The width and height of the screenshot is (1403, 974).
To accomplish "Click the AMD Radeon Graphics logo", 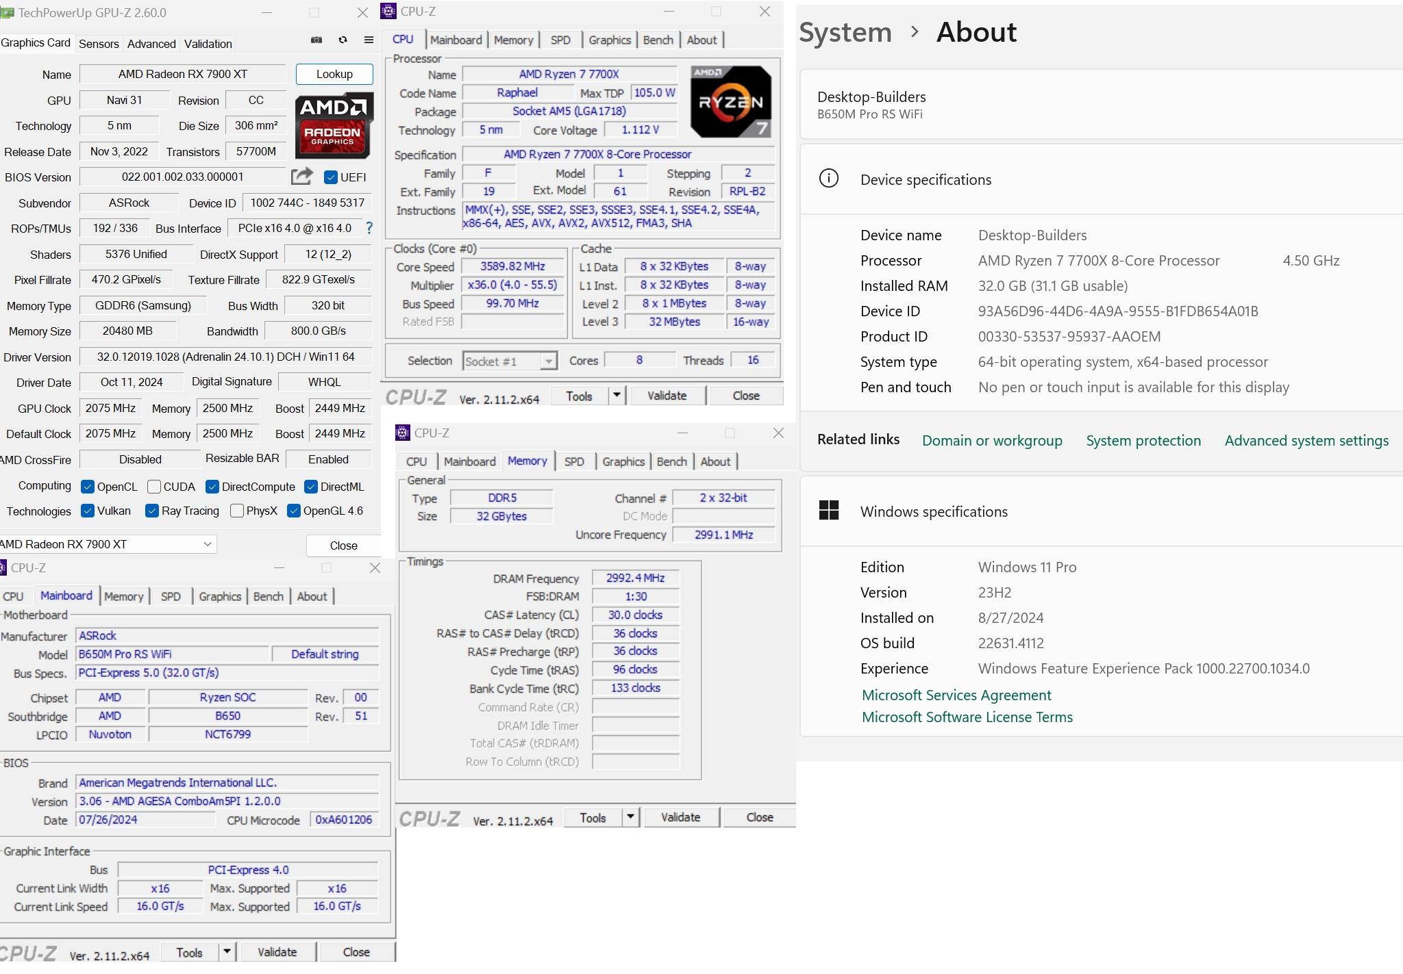I will pos(334,126).
